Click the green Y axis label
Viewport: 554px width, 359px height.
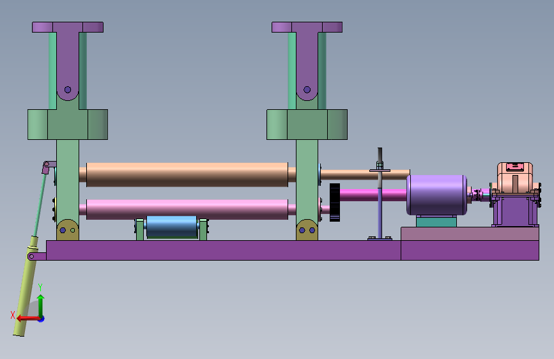click(40, 287)
